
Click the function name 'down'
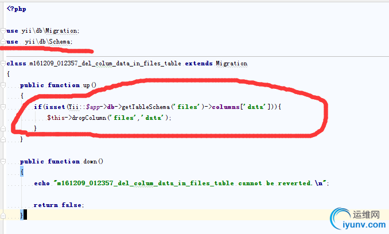point(90,161)
